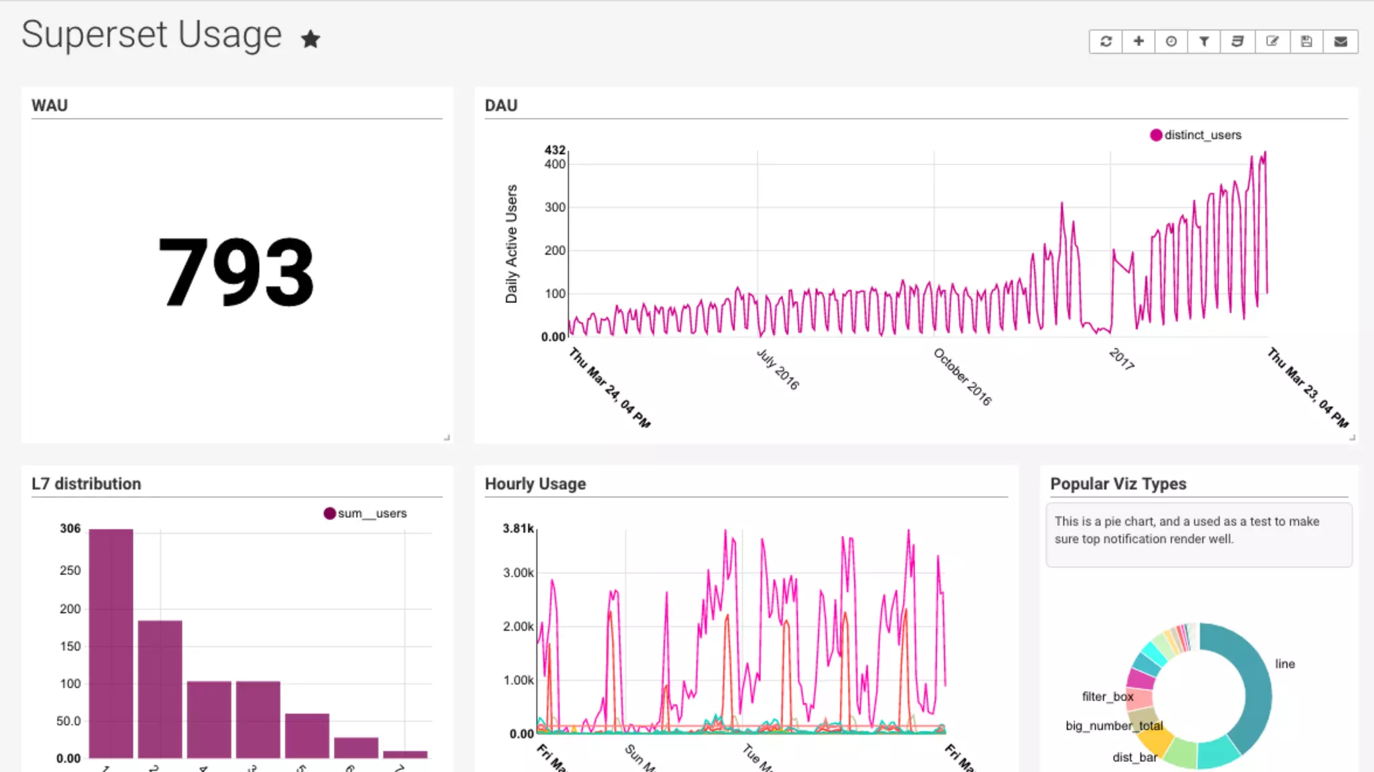The width and height of the screenshot is (1374, 772).
Task: Click the refresh dashboard icon
Action: pyautogui.click(x=1106, y=42)
